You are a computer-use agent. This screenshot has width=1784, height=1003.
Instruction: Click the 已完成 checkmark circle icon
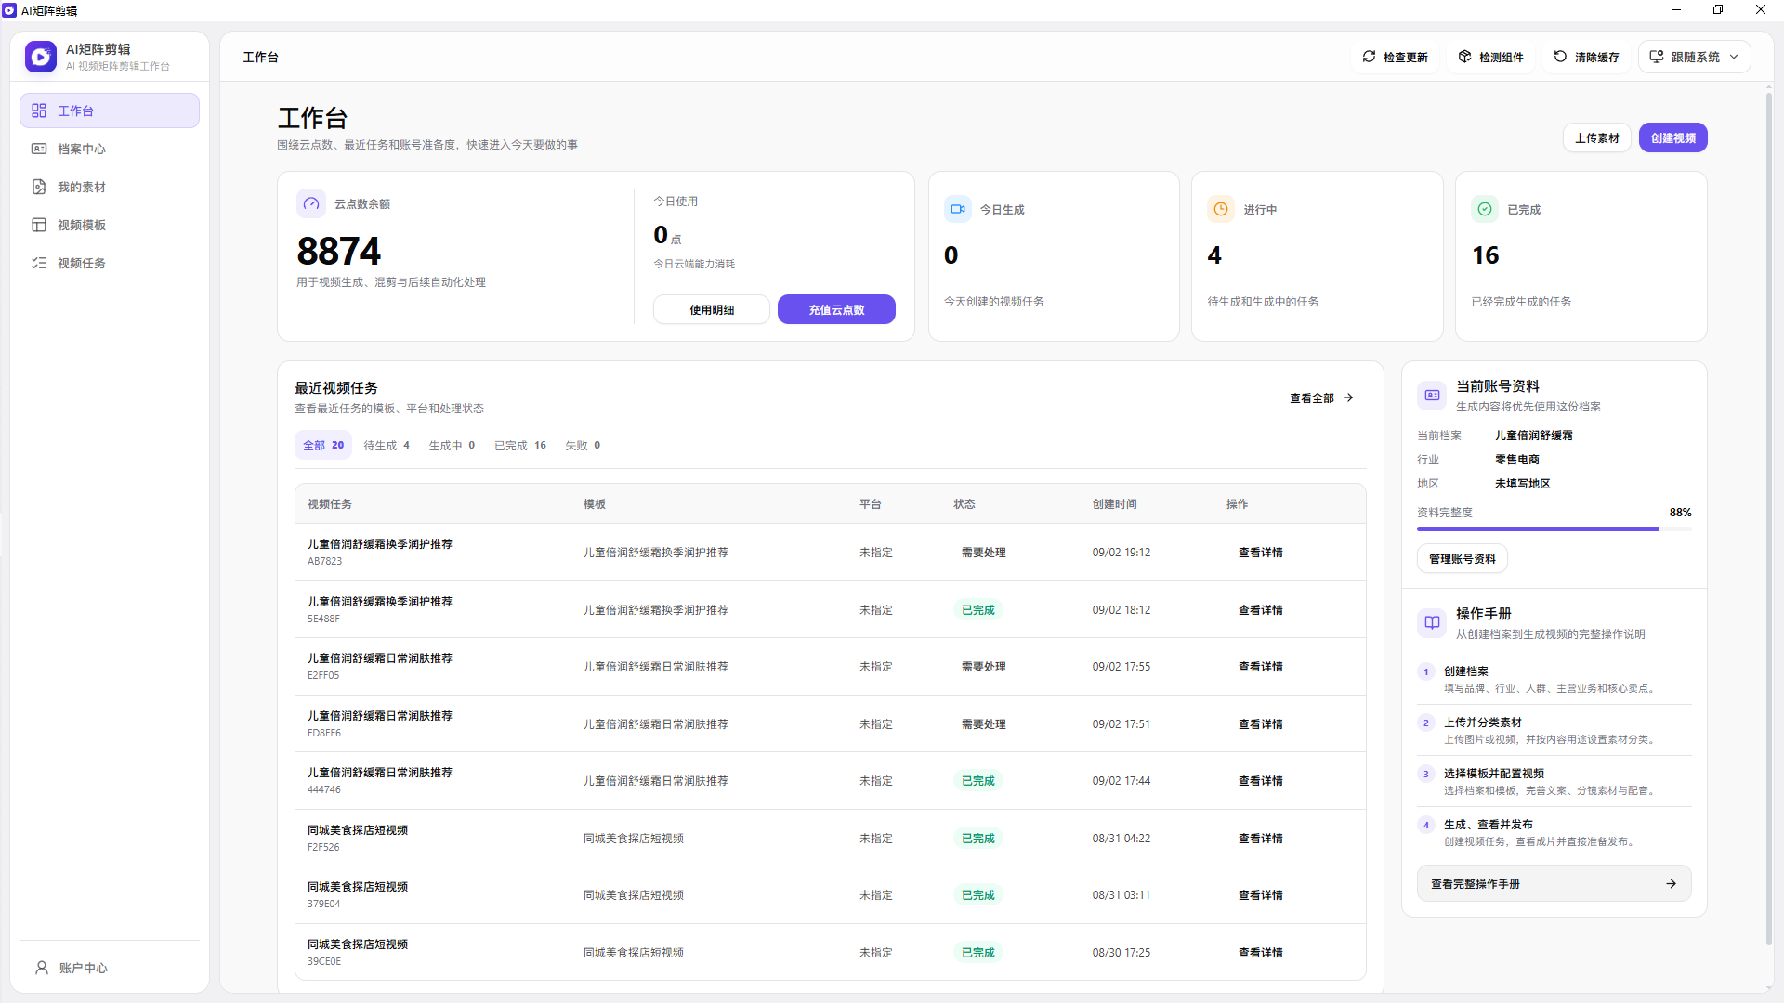pyautogui.click(x=1485, y=209)
